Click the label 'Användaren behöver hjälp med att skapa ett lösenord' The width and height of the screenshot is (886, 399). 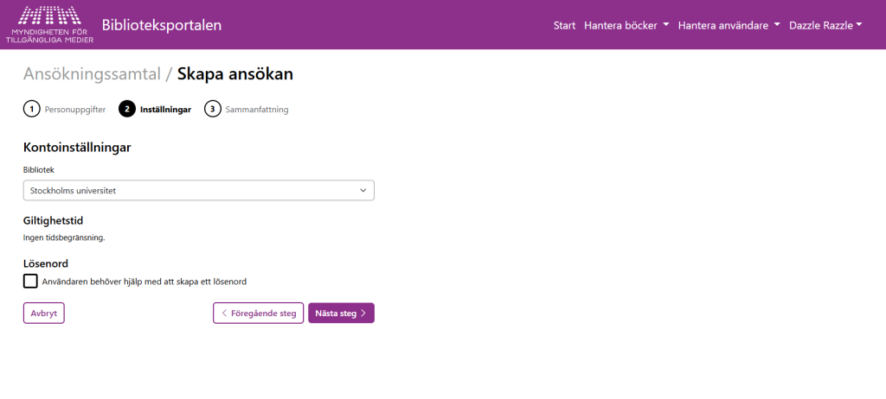coord(151,282)
